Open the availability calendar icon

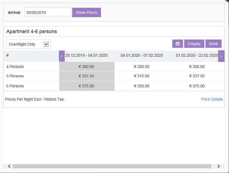coord(178,44)
